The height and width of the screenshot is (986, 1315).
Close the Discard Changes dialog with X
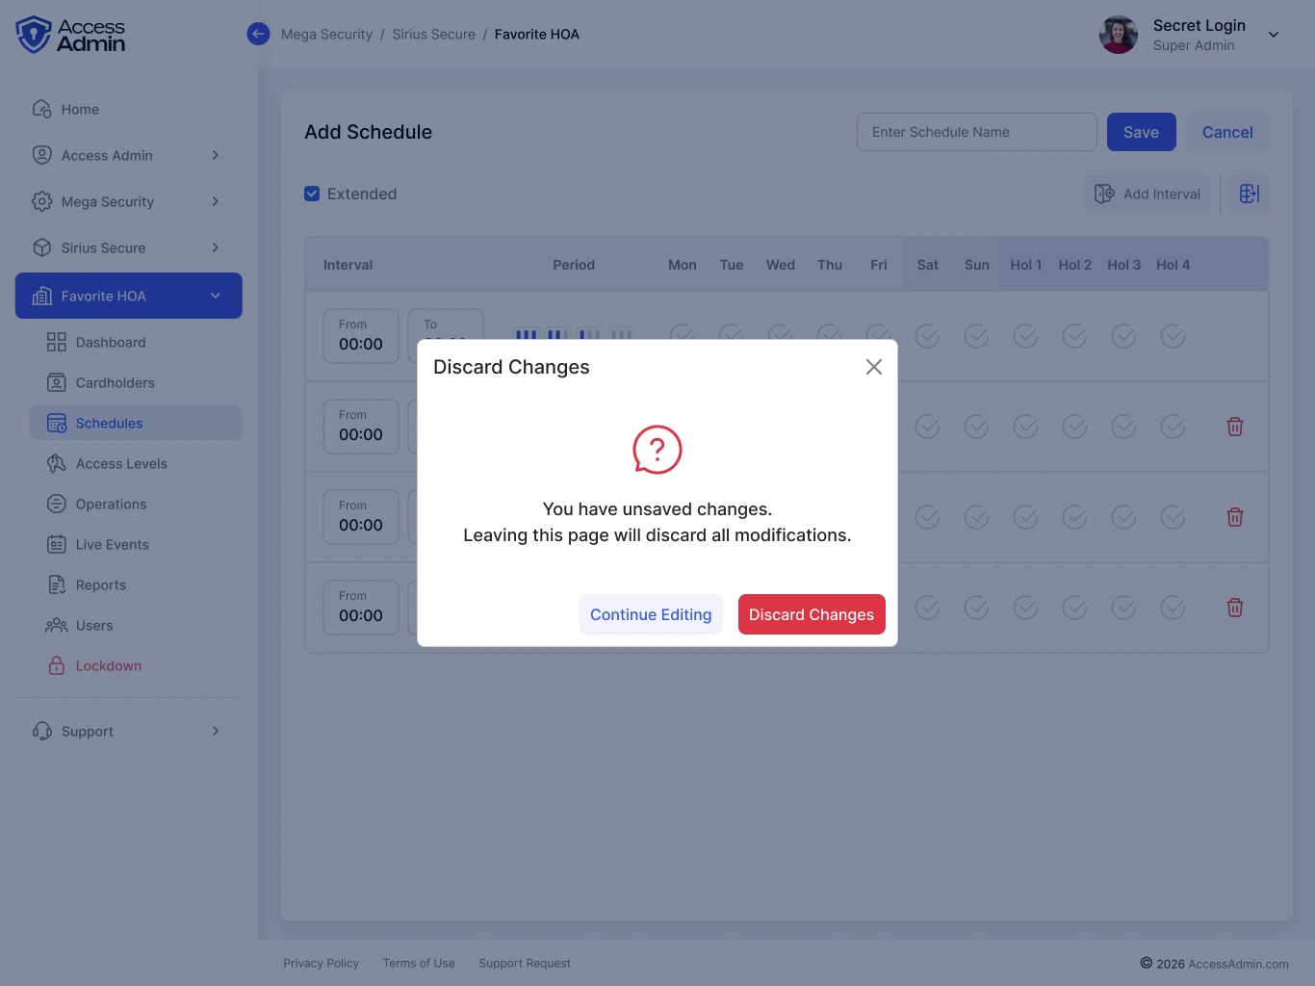point(874,367)
